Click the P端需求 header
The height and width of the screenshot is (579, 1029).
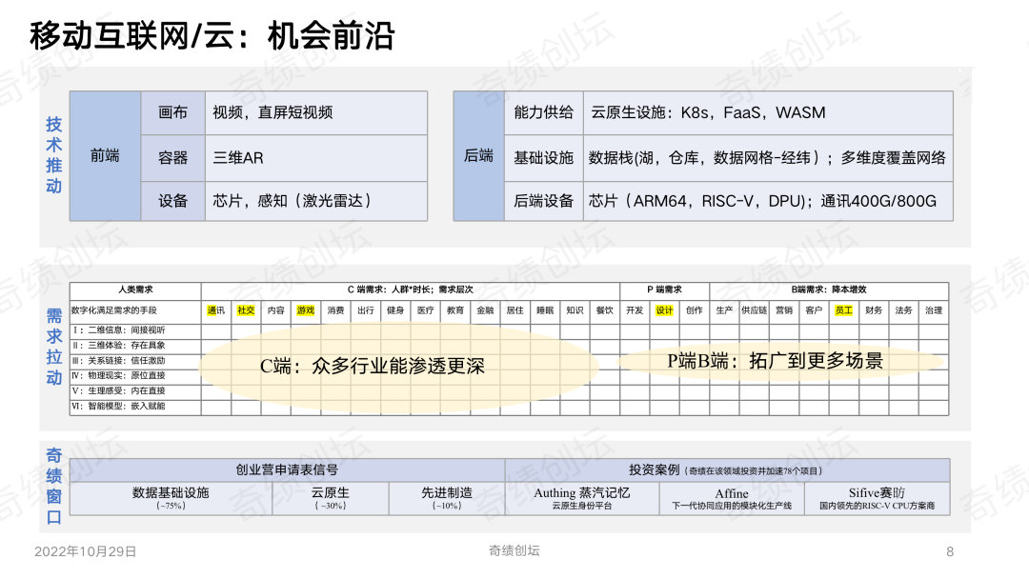point(664,289)
